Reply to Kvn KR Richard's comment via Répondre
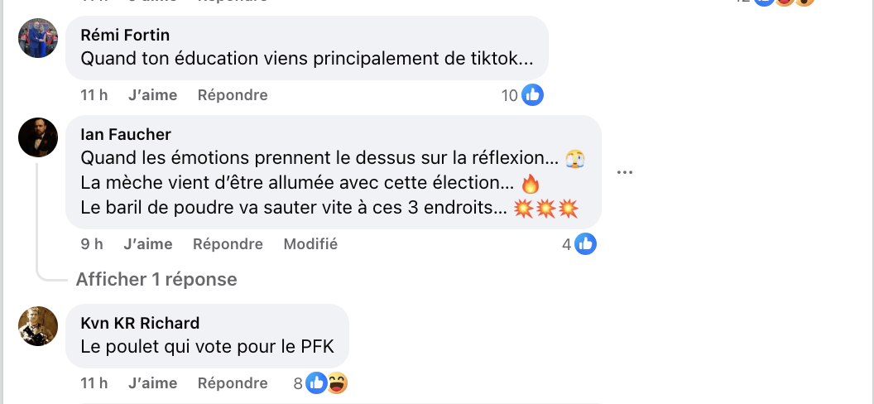Viewport: 874px width, 404px height. pyautogui.click(x=233, y=383)
